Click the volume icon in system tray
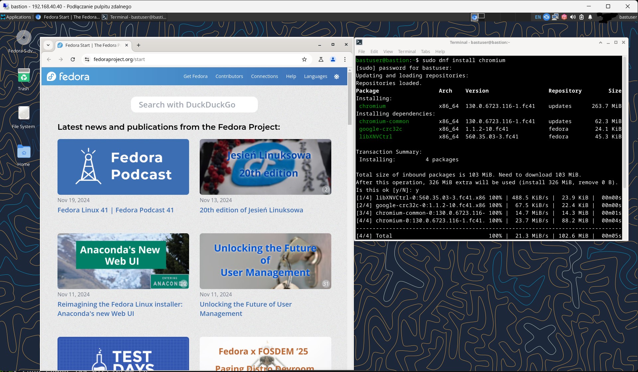Screen dimensions: 638x372 [x=573, y=17]
